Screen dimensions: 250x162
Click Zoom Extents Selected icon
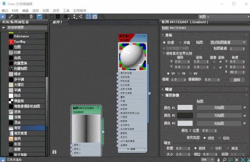pyautogui.click(x=243, y=159)
